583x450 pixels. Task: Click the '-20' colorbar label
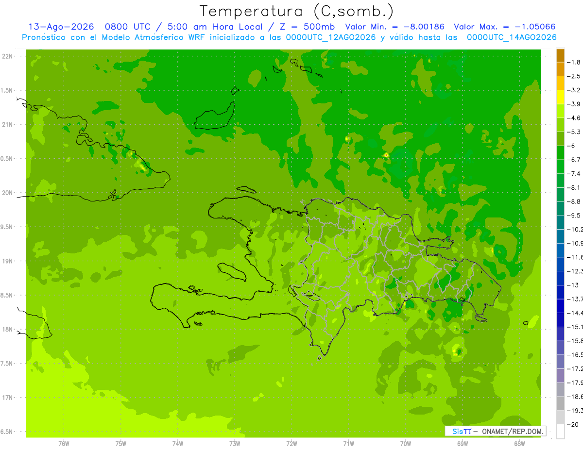573,425
